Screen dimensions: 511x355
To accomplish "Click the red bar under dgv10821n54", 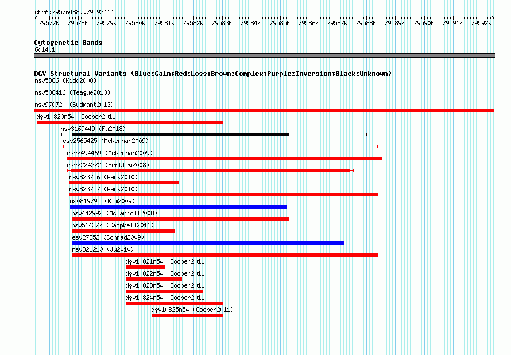I will tap(145, 267).
